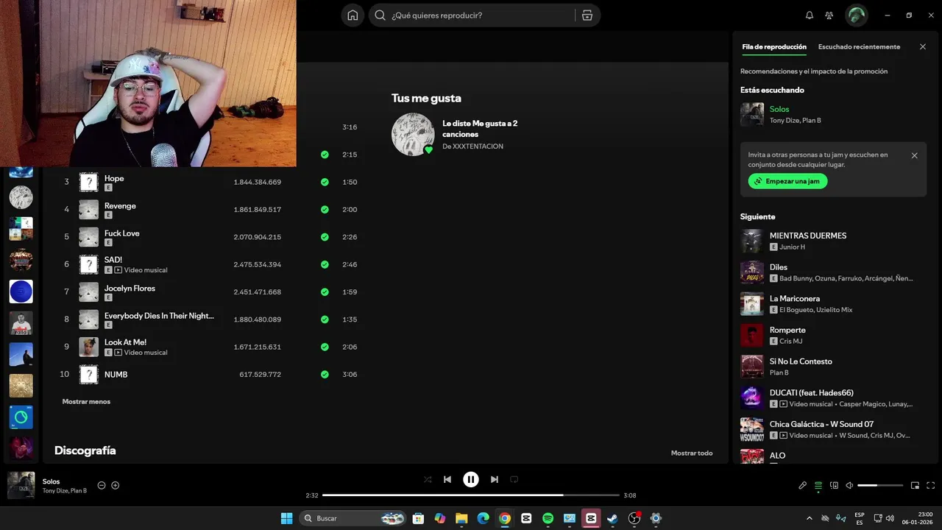Skip to next track
The width and height of the screenshot is (942, 530).
point(495,479)
